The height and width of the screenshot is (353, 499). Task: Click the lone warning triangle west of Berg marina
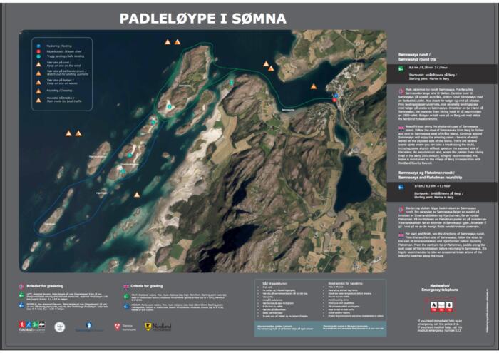click(314, 86)
